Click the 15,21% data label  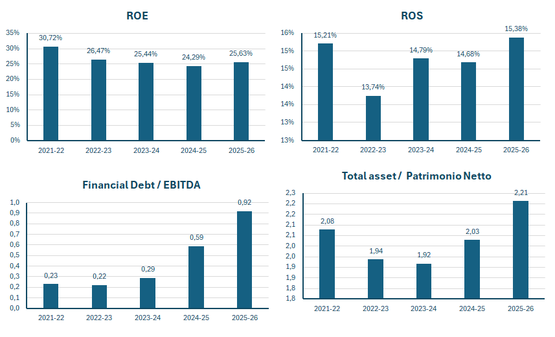[x=325, y=35]
